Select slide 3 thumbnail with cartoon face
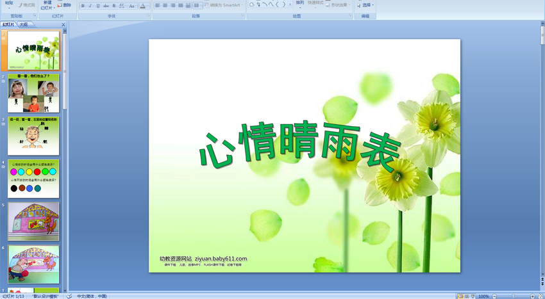 tap(33, 136)
